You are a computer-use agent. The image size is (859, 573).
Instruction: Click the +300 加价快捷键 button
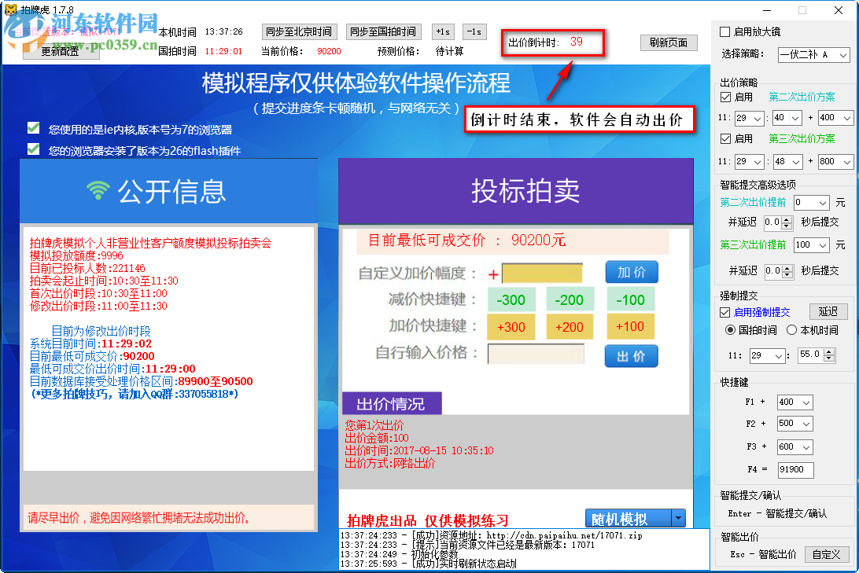tap(511, 327)
